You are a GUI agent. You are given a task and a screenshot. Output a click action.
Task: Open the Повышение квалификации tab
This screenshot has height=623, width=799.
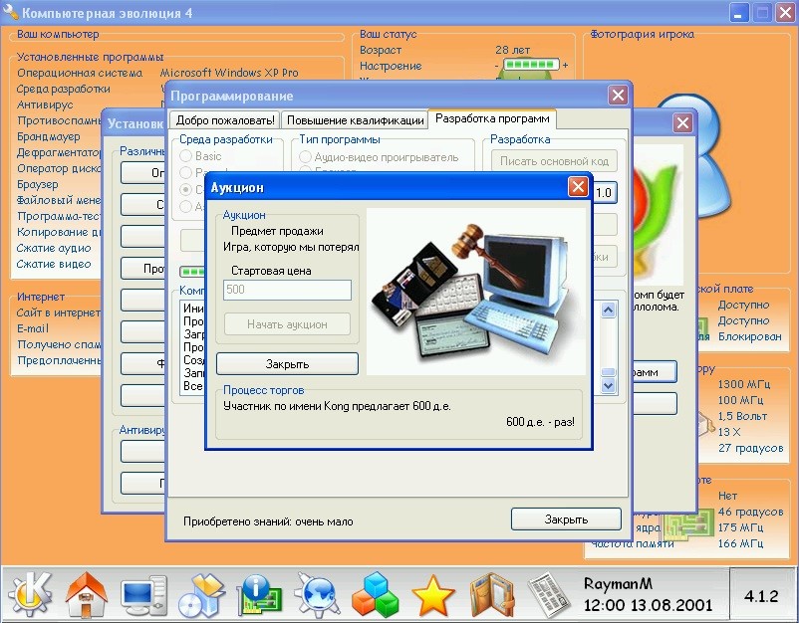(355, 120)
